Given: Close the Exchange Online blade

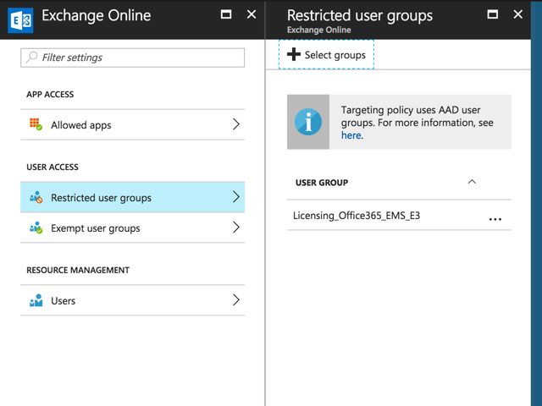Looking at the screenshot, I should coord(252,14).
